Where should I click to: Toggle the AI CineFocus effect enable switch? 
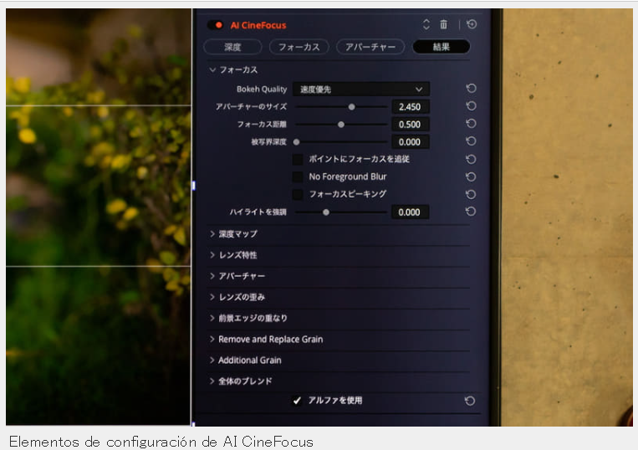(215, 25)
